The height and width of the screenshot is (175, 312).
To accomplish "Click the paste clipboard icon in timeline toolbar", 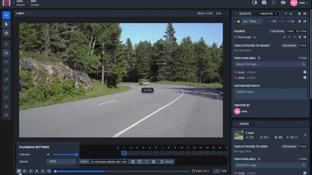I will point(147,162).
